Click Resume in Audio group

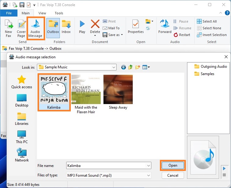pyautogui.click(x=182, y=28)
